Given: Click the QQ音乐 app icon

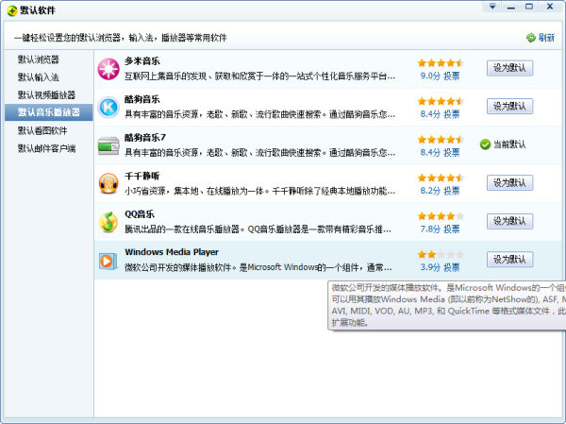Looking at the screenshot, I should [x=108, y=221].
